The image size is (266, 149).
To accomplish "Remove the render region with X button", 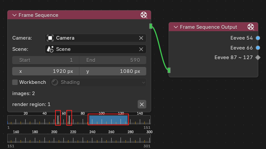I will (x=142, y=104).
